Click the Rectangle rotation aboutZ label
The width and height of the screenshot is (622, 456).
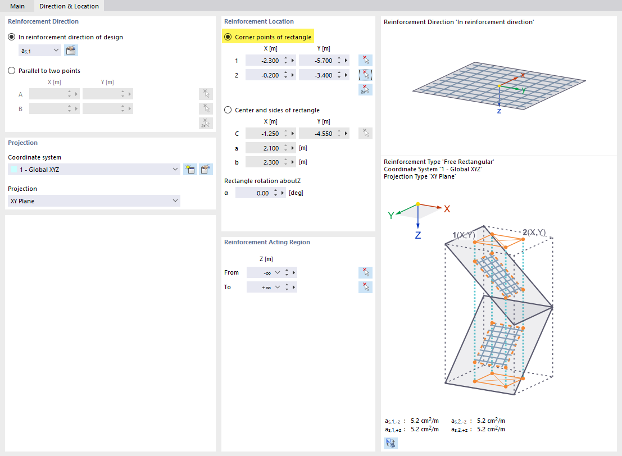tap(262, 181)
